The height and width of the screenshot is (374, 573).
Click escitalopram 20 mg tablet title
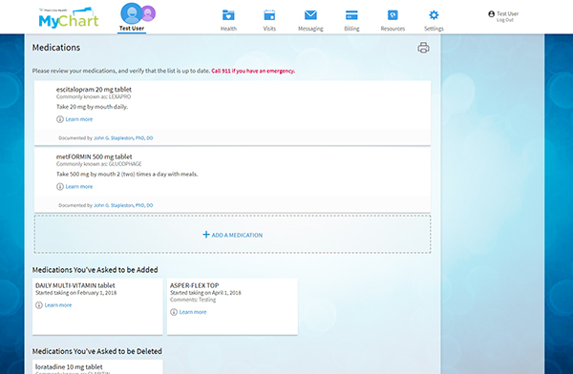pyautogui.click(x=94, y=90)
